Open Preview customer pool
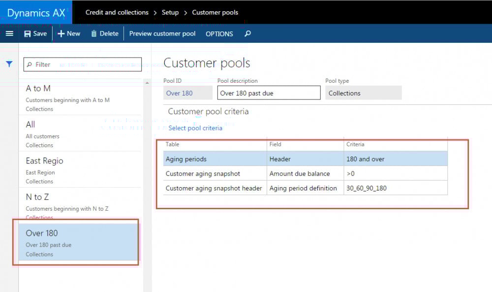 (x=162, y=33)
